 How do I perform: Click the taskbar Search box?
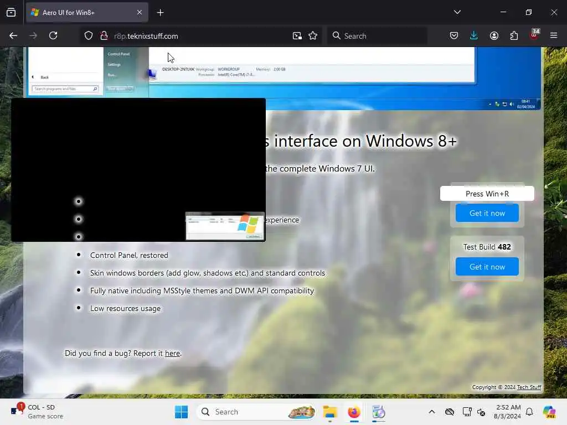[x=256, y=412]
